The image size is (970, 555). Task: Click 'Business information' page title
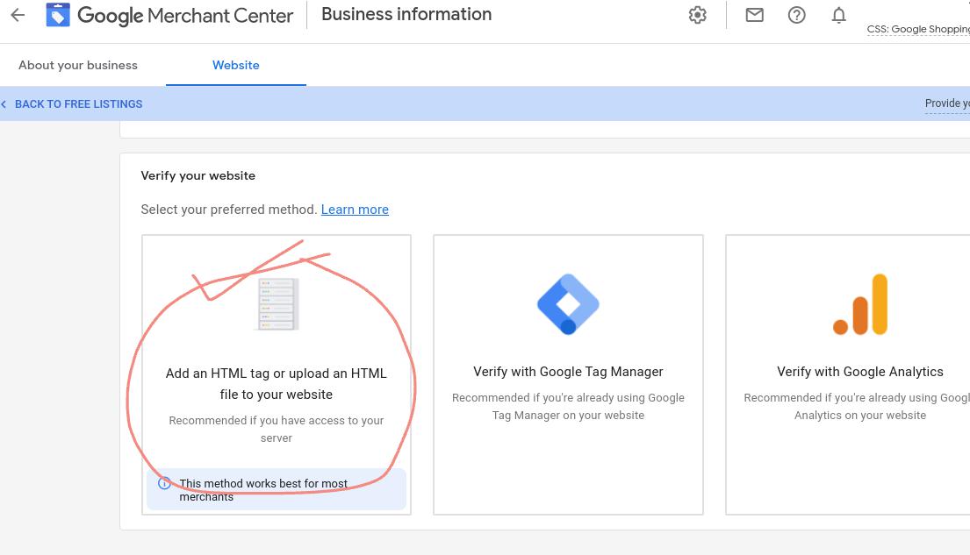[x=406, y=14]
